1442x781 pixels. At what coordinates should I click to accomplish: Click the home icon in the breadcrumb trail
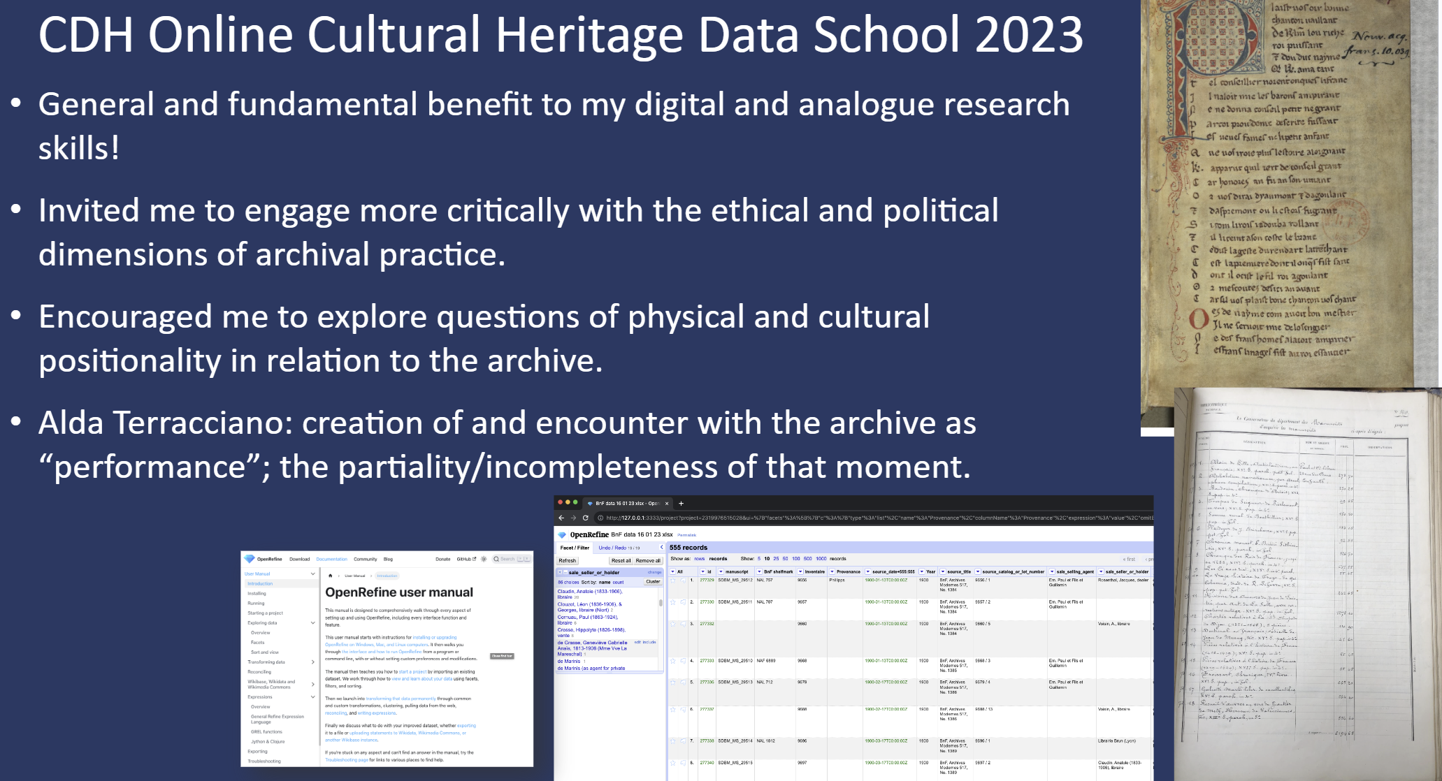[330, 576]
